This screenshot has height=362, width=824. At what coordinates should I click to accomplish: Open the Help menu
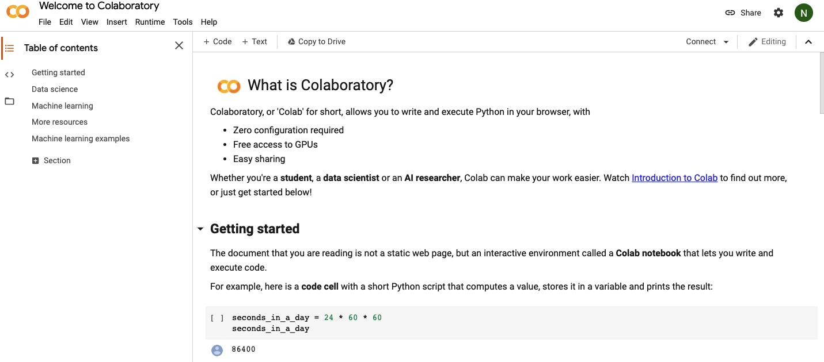[x=209, y=22]
